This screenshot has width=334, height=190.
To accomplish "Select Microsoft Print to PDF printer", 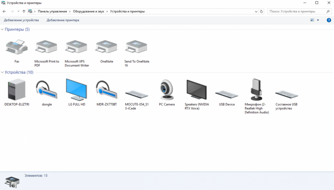I will tap(47, 48).
